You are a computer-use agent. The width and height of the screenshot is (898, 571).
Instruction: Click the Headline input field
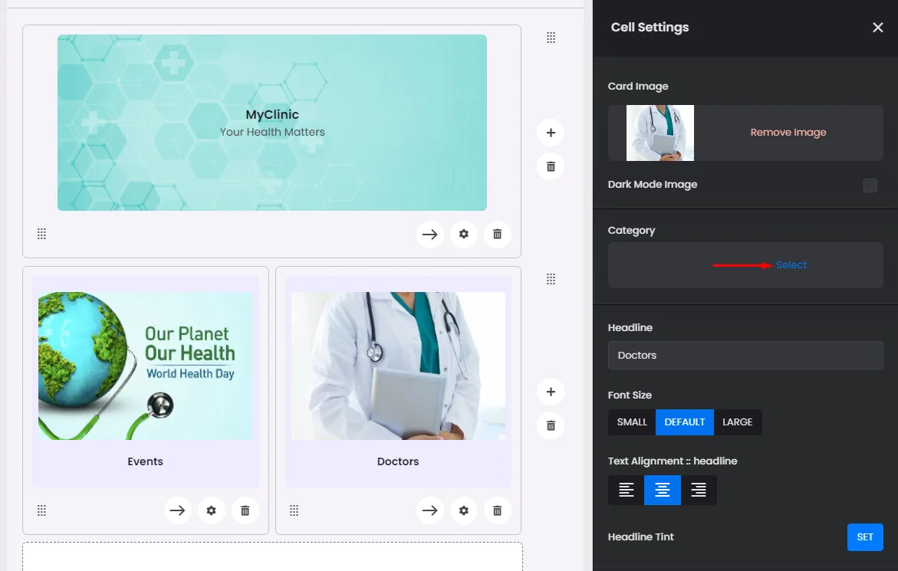tap(745, 356)
